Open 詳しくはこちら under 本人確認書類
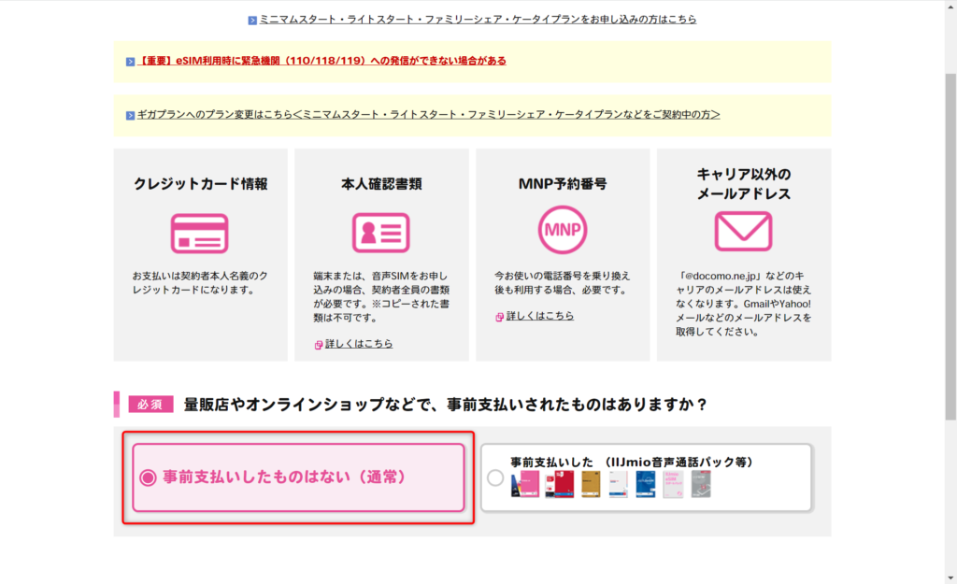Screen dimensions: 957x584 point(359,344)
